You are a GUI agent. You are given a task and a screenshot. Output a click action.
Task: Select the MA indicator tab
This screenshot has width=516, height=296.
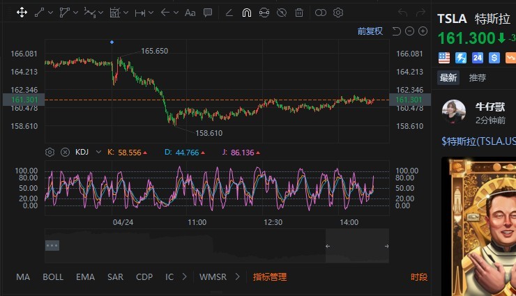pos(23,277)
